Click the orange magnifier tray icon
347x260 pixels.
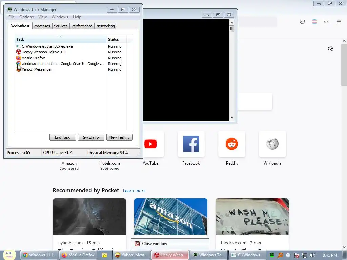point(280,255)
